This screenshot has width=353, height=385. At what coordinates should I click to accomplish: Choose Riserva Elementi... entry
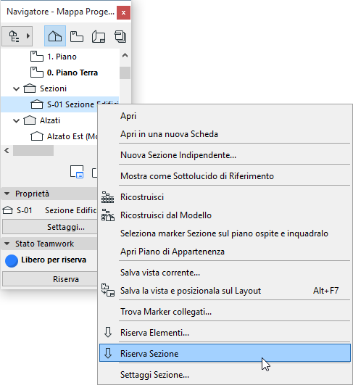tap(225, 333)
